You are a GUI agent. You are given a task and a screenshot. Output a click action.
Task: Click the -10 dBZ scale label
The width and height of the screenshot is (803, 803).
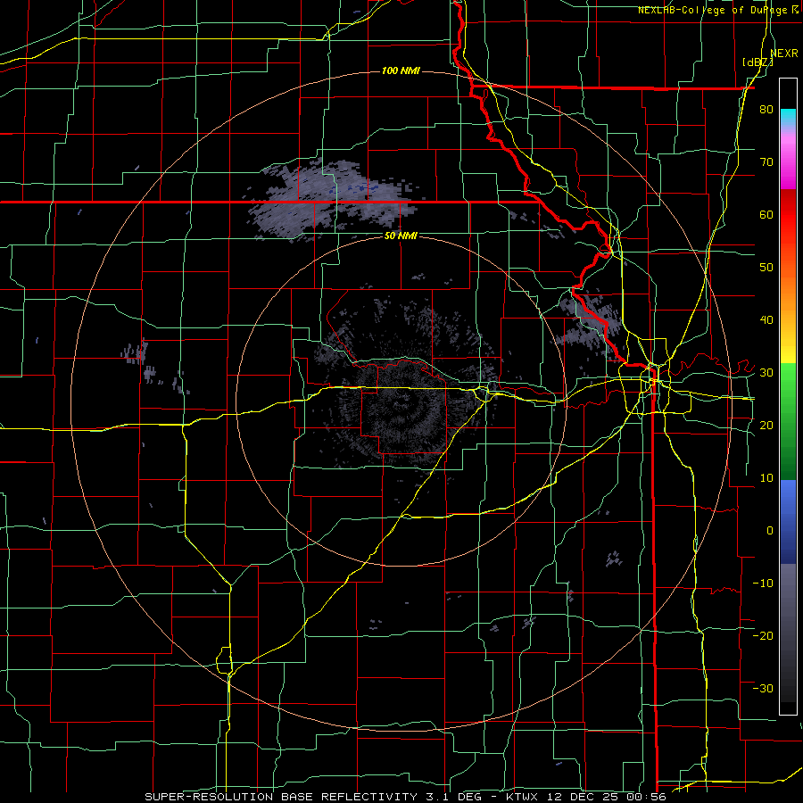click(x=763, y=584)
